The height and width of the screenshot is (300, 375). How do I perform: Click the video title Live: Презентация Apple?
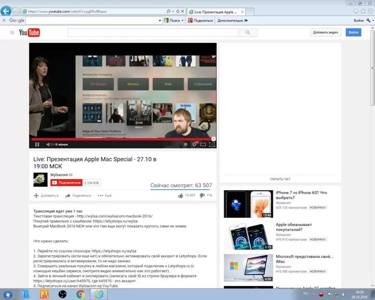click(x=95, y=163)
